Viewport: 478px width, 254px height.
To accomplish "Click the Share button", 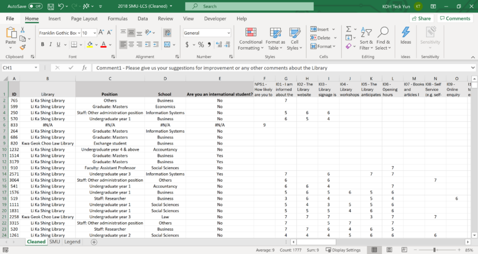I will [x=422, y=19].
